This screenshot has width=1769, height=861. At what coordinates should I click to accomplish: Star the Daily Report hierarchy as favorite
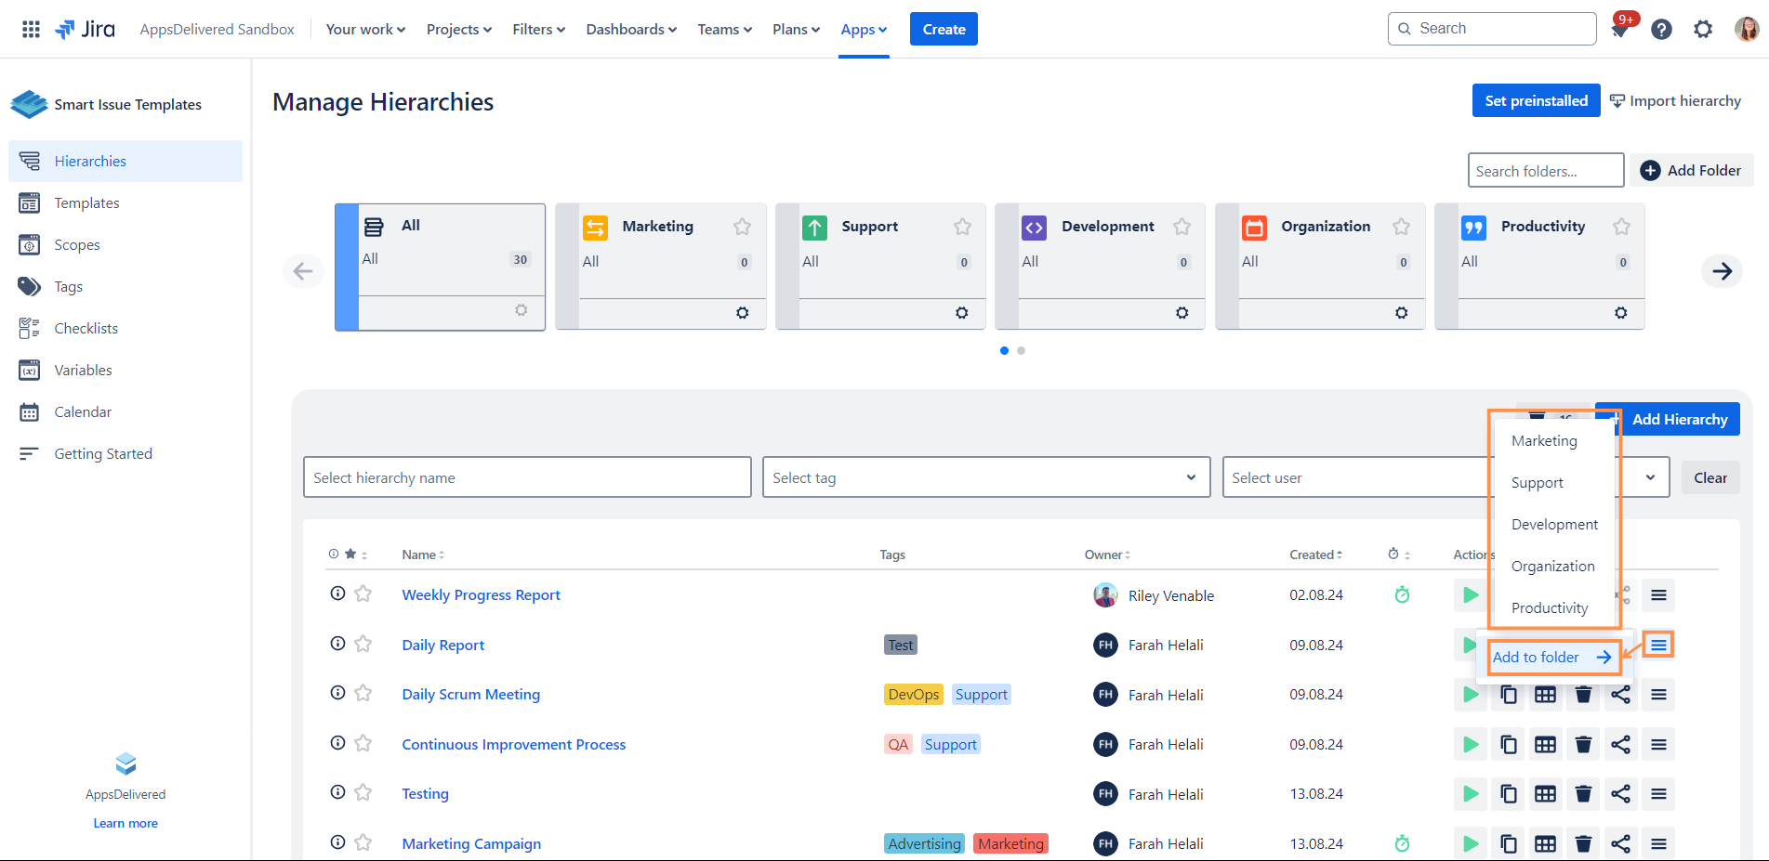coord(363,644)
